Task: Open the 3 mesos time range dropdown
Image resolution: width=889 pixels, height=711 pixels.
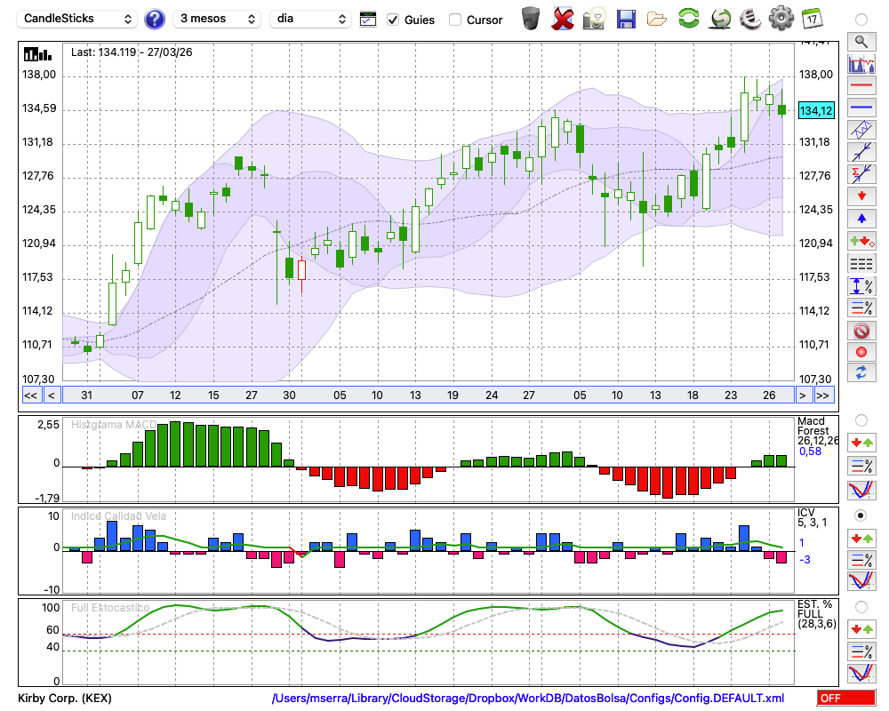Action: [217, 19]
